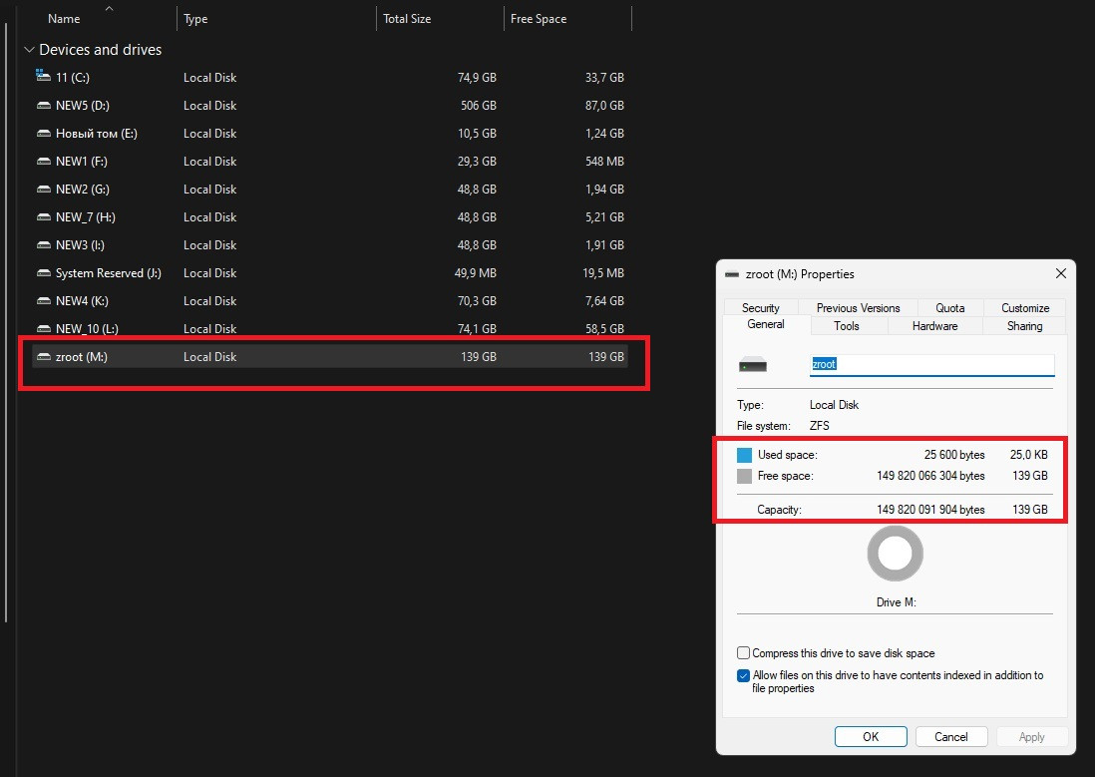Click the Новый том (E:) drive icon
Screen dimensions: 1095x777
pos(43,134)
